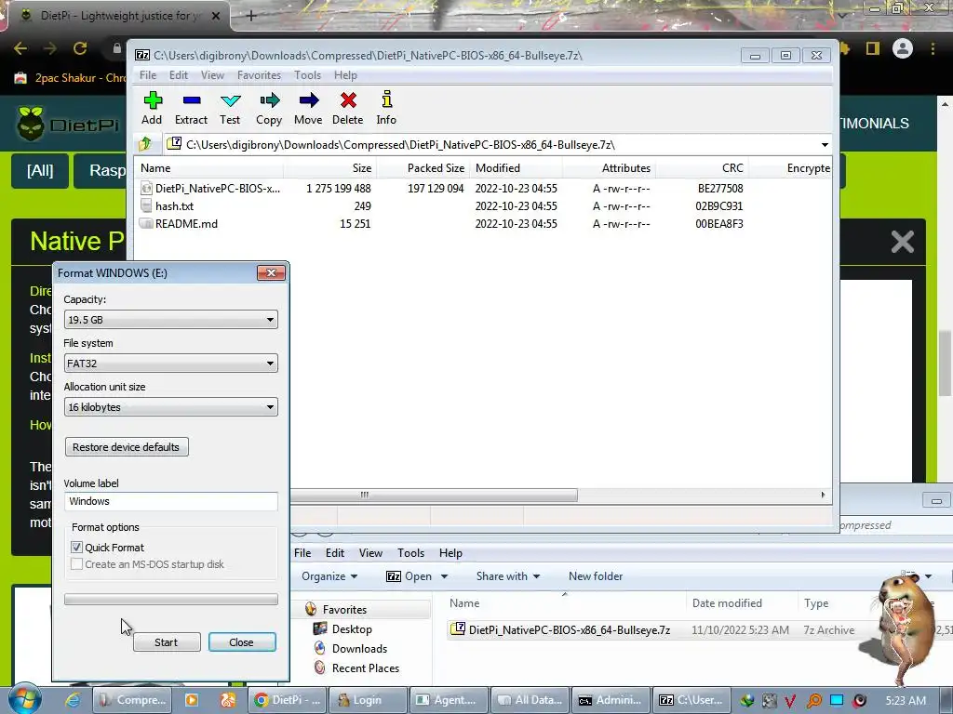953x714 pixels.
Task: Click Close button in Format dialog
Action: pos(242,642)
